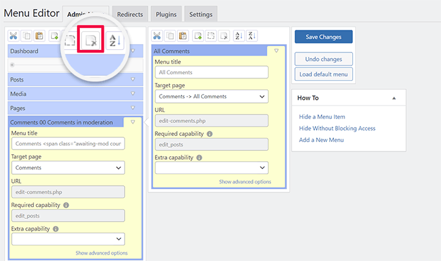Click Copy icon in top-level menu toolbar

tap(27, 36)
